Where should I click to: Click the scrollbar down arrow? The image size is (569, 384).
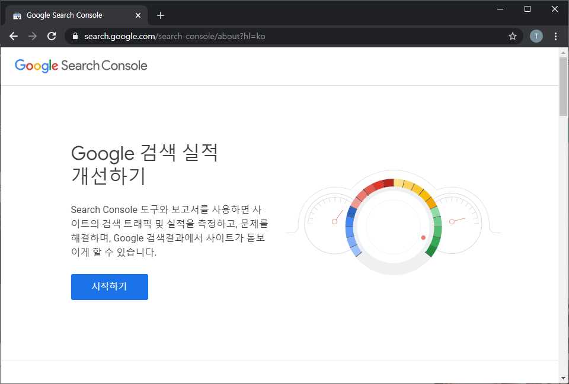[563, 379]
